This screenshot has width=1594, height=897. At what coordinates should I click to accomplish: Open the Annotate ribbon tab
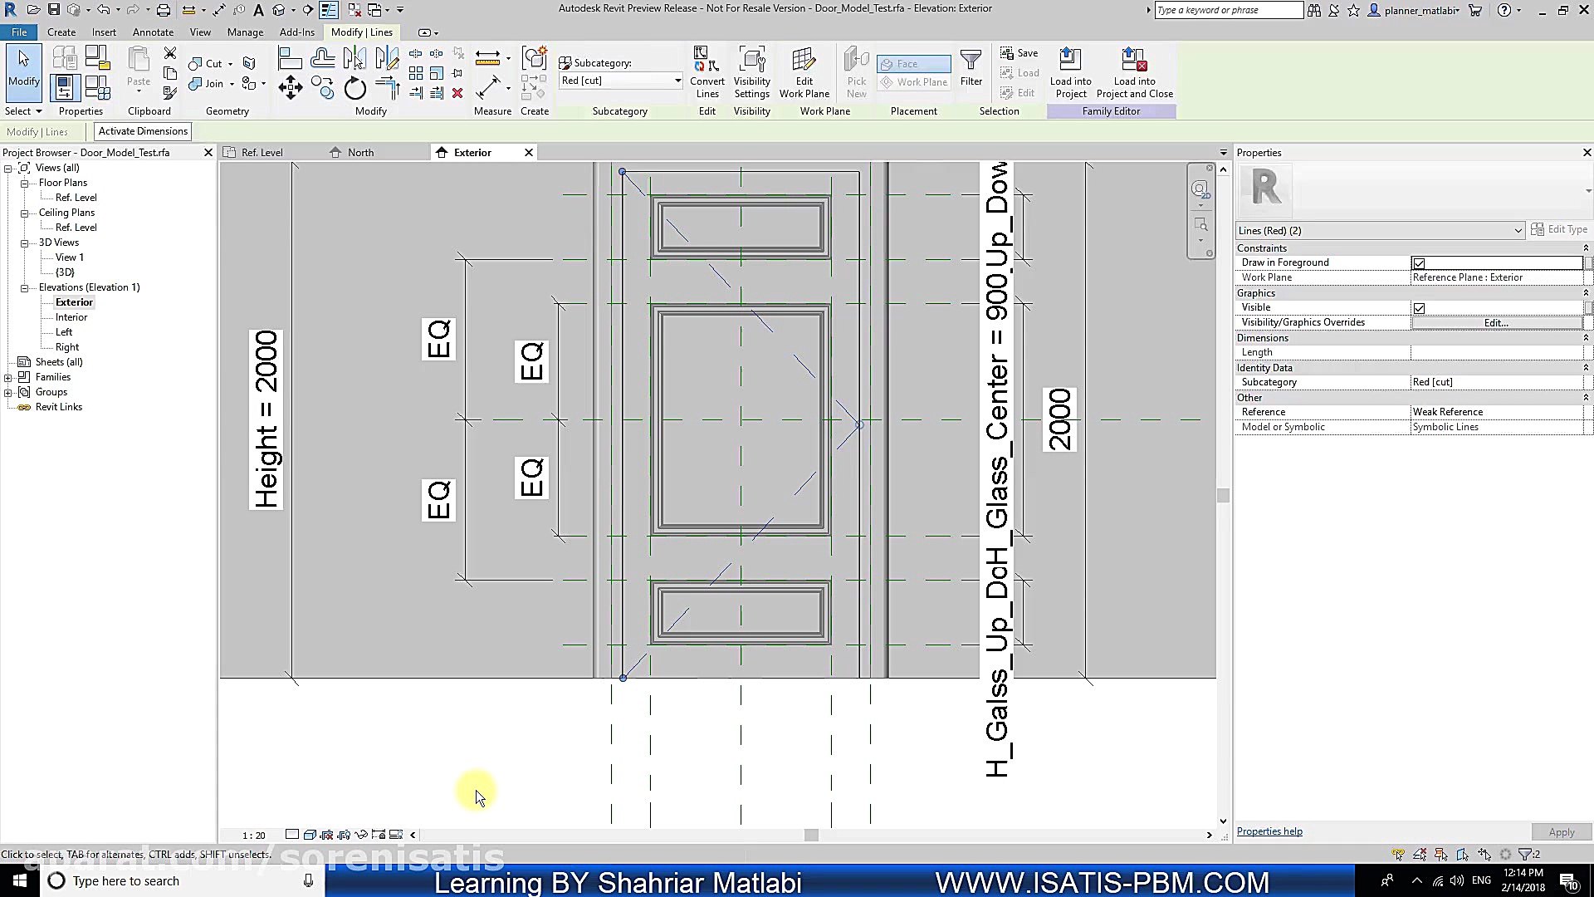pyautogui.click(x=153, y=32)
